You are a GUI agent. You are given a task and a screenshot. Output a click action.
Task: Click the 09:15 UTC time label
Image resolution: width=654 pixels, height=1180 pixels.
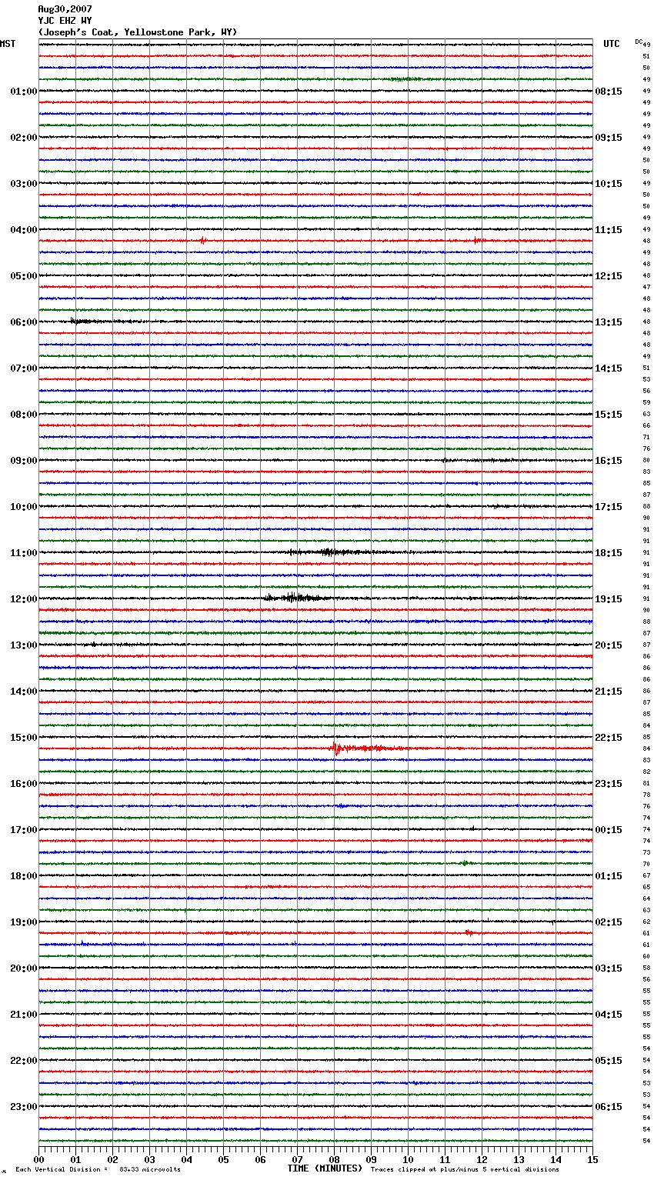click(609, 138)
